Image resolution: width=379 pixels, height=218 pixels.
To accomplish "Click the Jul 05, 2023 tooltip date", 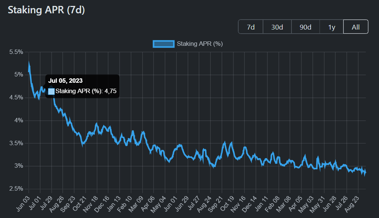I will click(65, 81).
